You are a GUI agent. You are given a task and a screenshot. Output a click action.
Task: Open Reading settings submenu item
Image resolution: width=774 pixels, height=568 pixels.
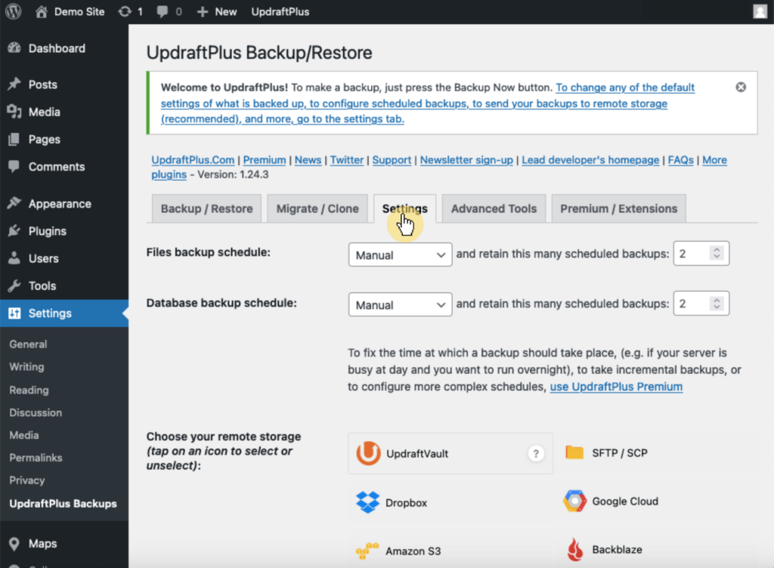[x=29, y=390]
